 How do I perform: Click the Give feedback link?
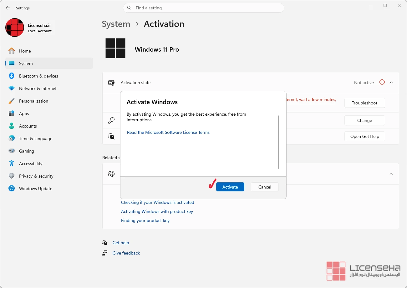(126, 253)
